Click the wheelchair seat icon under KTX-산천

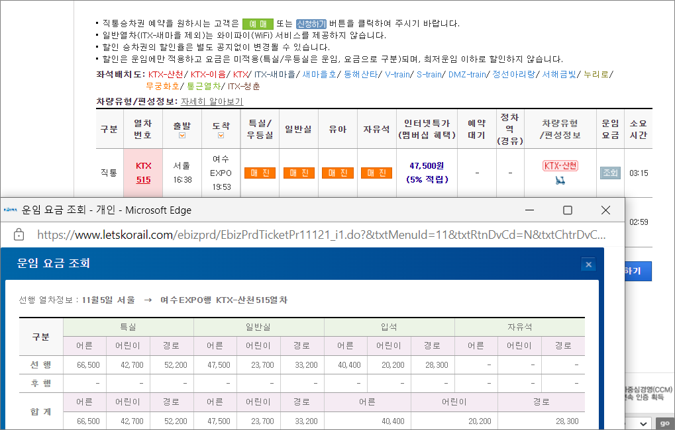560,181
